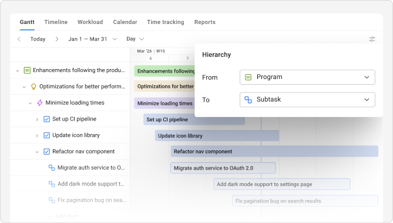Collapse the Minimize loading times row

click(x=31, y=103)
